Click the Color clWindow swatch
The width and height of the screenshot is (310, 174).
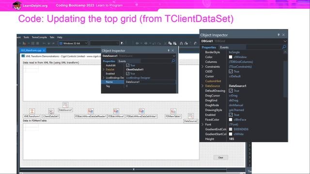pyautogui.click(x=231, y=57)
